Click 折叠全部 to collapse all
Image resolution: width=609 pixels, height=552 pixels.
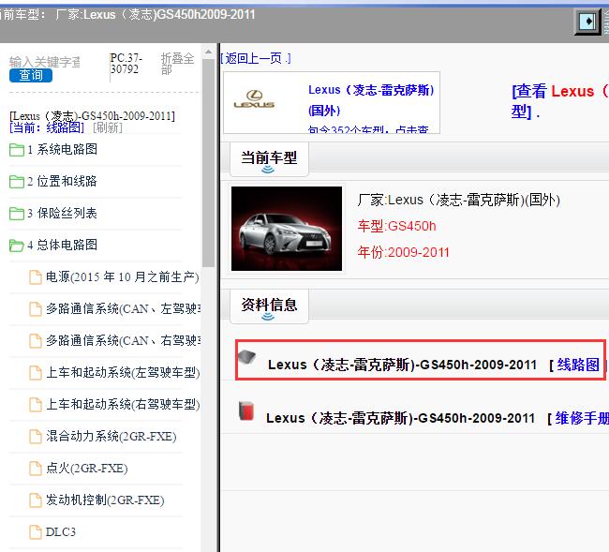click(177, 64)
